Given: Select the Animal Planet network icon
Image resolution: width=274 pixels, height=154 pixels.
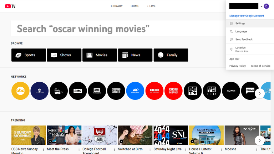Looking at the screenshot, I should (x=135, y=91).
